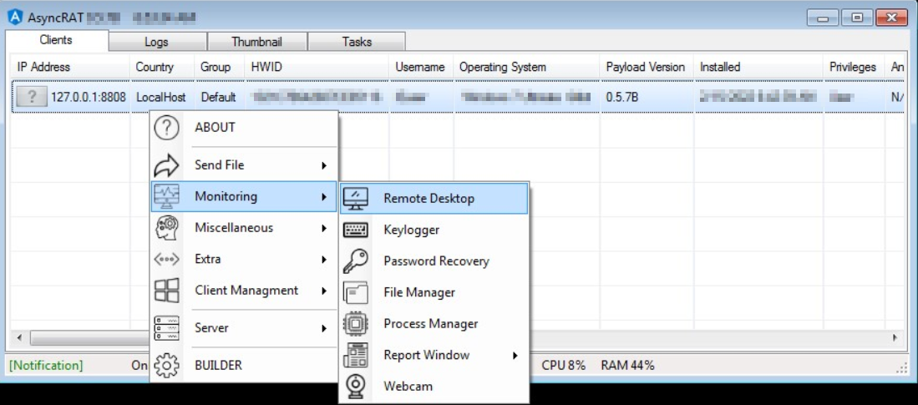
Task: Choose Remote Desktop from Monitoring submenu
Action: coord(429,199)
